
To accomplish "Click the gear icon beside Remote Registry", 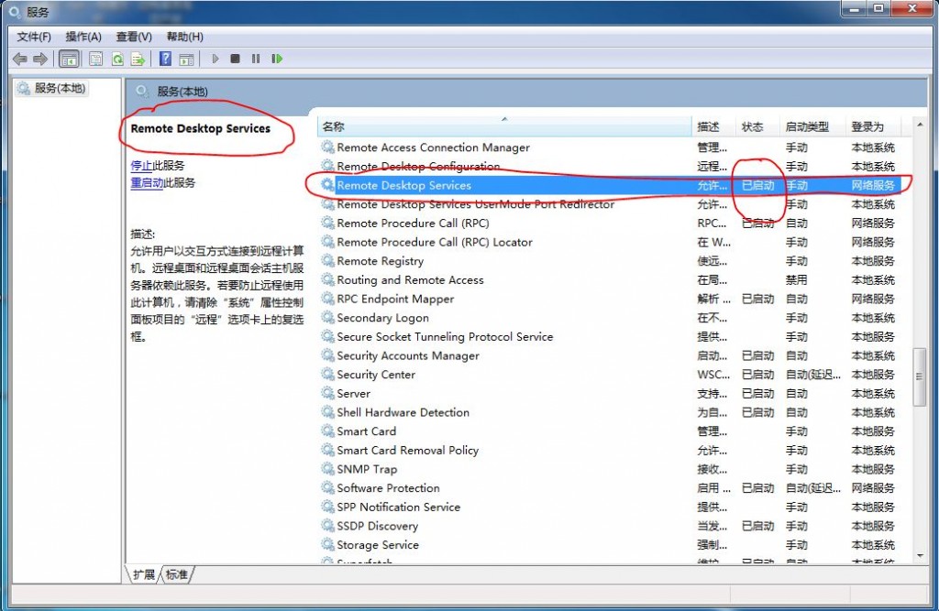I will [327, 260].
